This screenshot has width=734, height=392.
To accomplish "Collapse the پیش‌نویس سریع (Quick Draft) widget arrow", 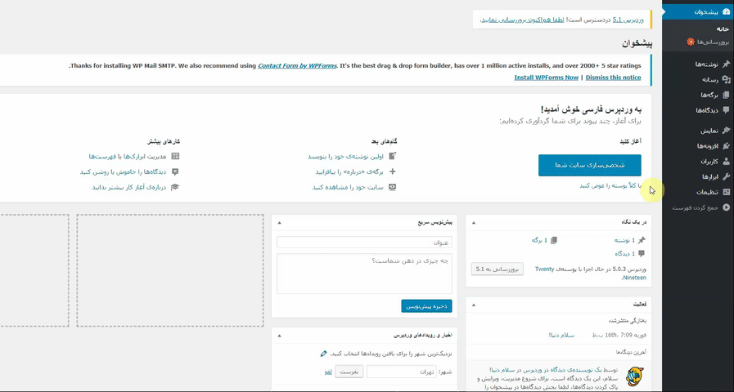I will pyautogui.click(x=278, y=222).
